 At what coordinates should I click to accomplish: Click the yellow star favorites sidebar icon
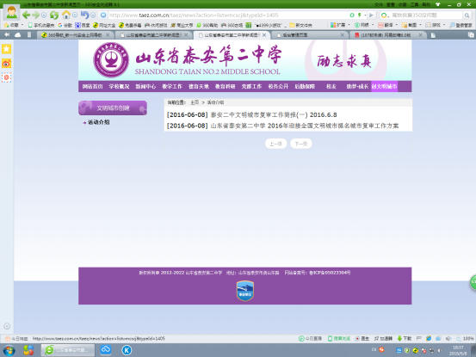6,49
